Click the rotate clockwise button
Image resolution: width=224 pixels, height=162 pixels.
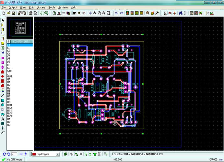click(4, 154)
